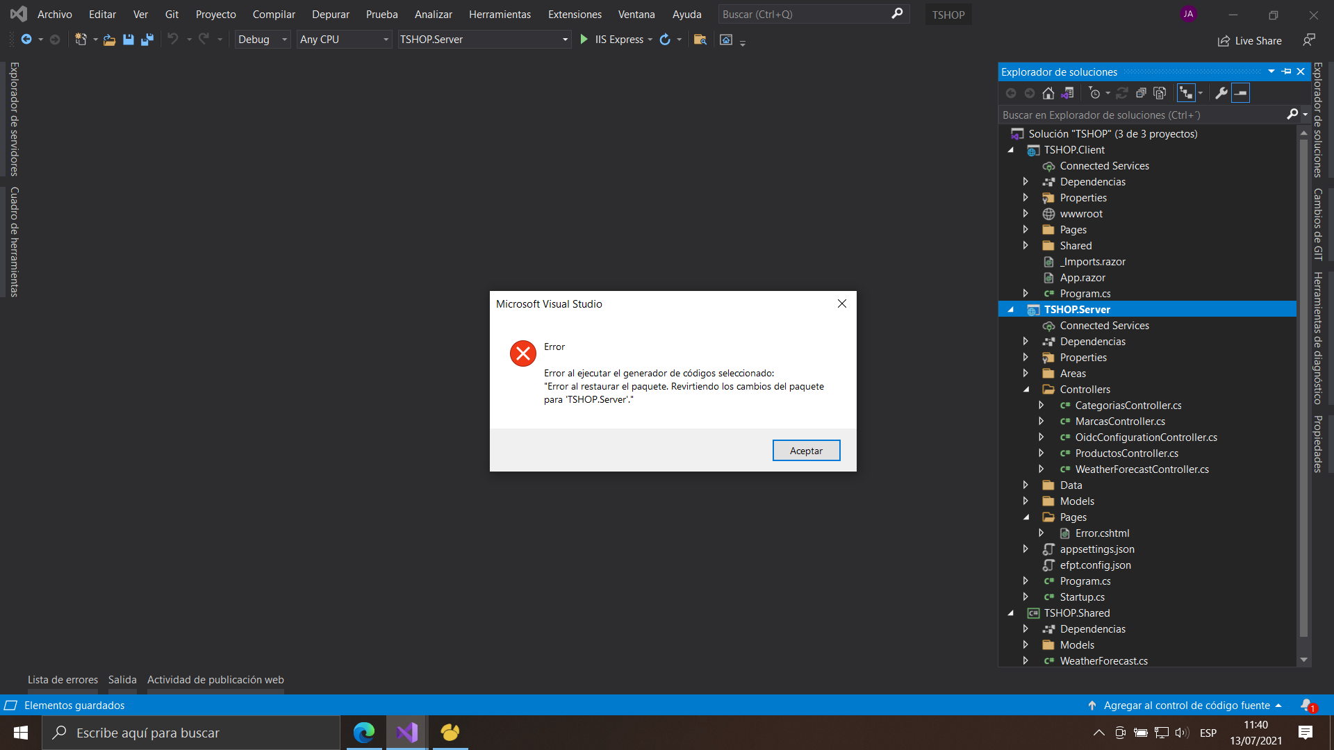This screenshot has width=1334, height=750.
Task: Click the Pending Changes filter clock icon
Action: (1095, 93)
